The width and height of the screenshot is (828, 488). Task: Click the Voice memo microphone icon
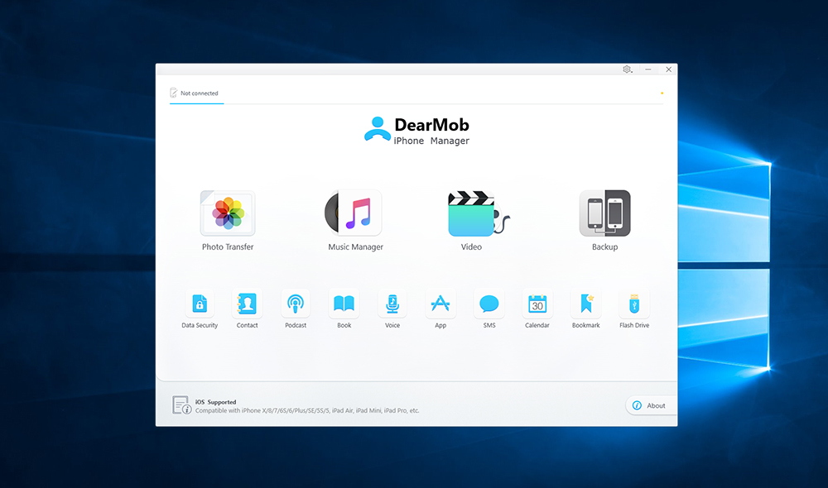392,304
